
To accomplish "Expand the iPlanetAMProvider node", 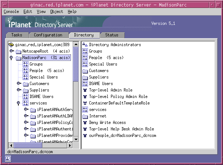I will click(26, 135).
